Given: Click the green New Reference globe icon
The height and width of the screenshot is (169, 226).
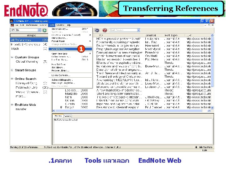Looking at the screenshot, I should (44, 30).
